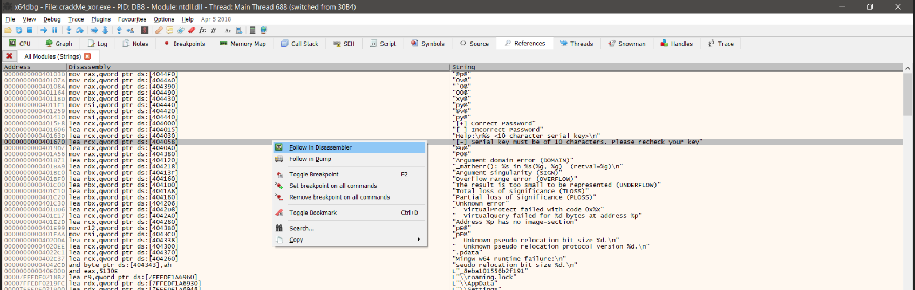Pause execution with the pause icon
Viewport: 915px width, 290px height.
pos(54,31)
